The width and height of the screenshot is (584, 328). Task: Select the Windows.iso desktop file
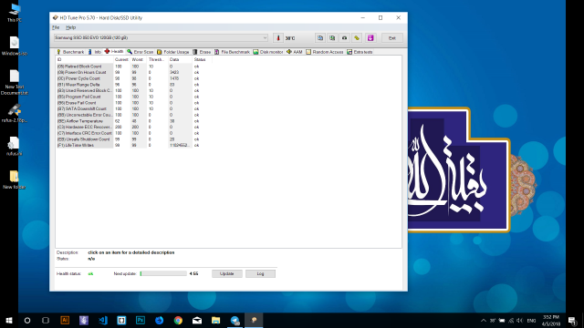coord(15,46)
